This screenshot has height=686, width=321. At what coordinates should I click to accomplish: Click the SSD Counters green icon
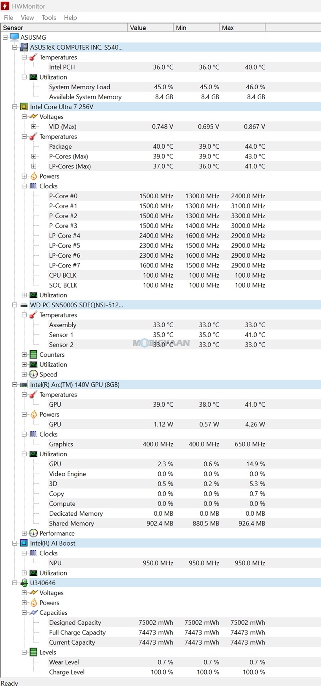point(33,354)
